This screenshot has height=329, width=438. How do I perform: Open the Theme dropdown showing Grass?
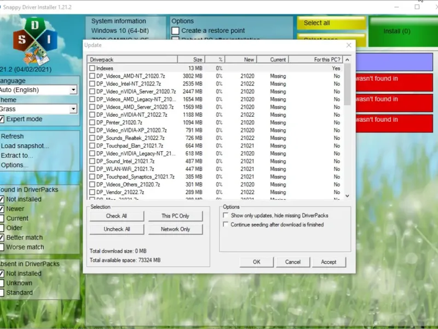73,109
